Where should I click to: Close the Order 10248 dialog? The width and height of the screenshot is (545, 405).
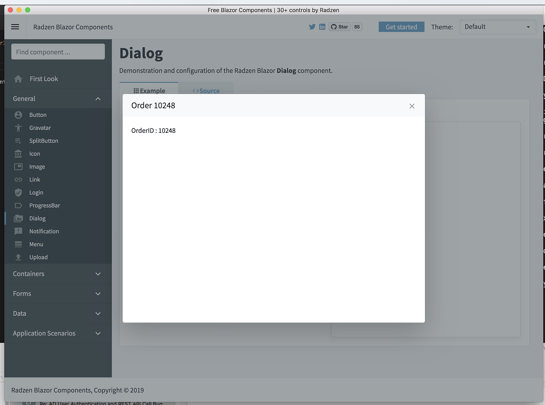(x=412, y=106)
